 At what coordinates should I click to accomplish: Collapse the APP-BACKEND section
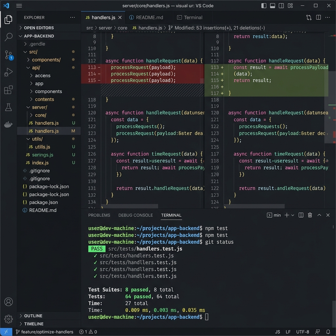pos(49,36)
